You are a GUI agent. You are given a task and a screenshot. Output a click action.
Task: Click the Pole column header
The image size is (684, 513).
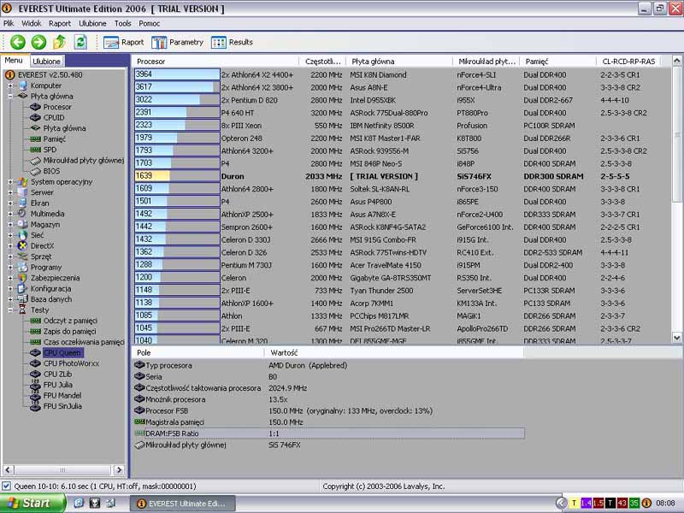[198, 353]
